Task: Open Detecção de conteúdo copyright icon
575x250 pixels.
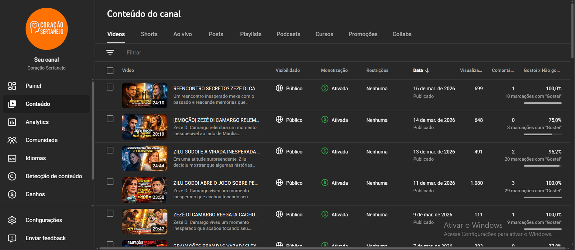Action: tap(12, 176)
